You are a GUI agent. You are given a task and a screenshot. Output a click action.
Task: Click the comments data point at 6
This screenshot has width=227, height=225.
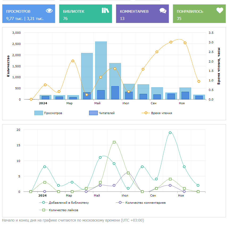[x=128, y=173]
